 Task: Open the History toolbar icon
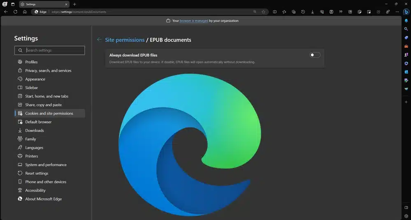click(303, 12)
